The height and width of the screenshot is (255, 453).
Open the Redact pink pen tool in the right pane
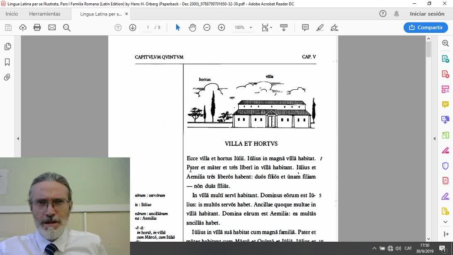point(445,150)
